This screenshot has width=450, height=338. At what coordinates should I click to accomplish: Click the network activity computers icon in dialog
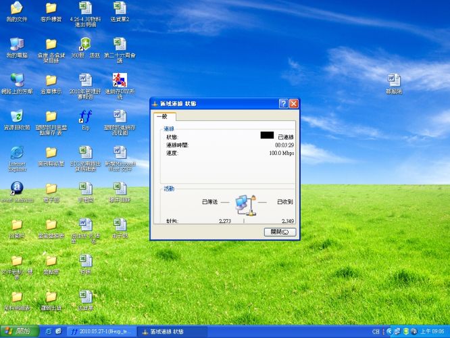click(x=246, y=205)
